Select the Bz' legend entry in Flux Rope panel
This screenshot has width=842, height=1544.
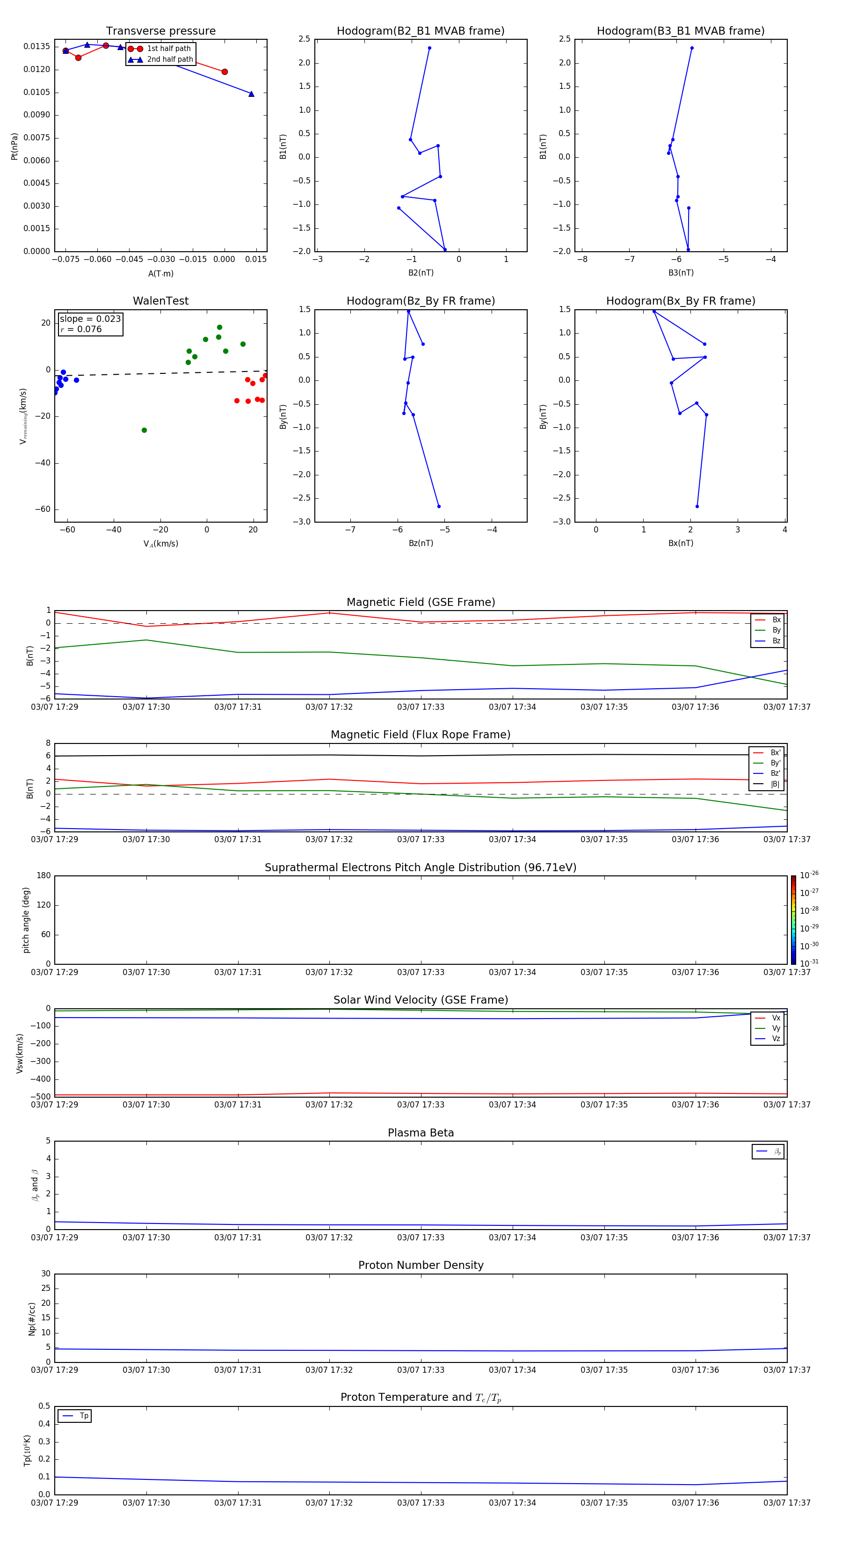click(x=767, y=773)
